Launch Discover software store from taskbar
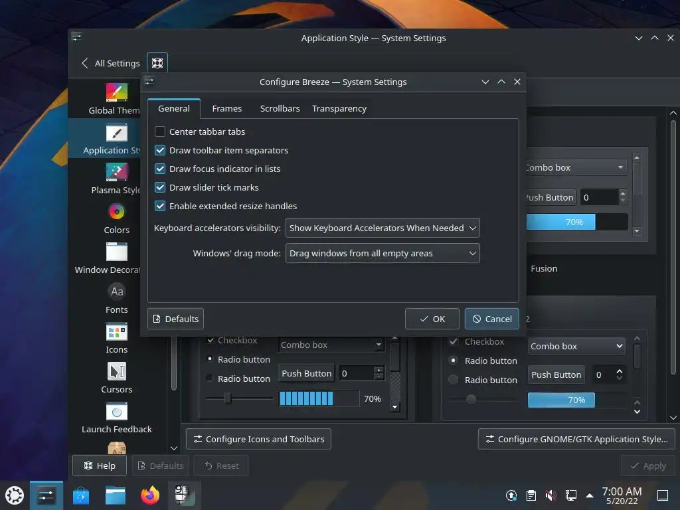680x510 pixels. [x=81, y=495]
